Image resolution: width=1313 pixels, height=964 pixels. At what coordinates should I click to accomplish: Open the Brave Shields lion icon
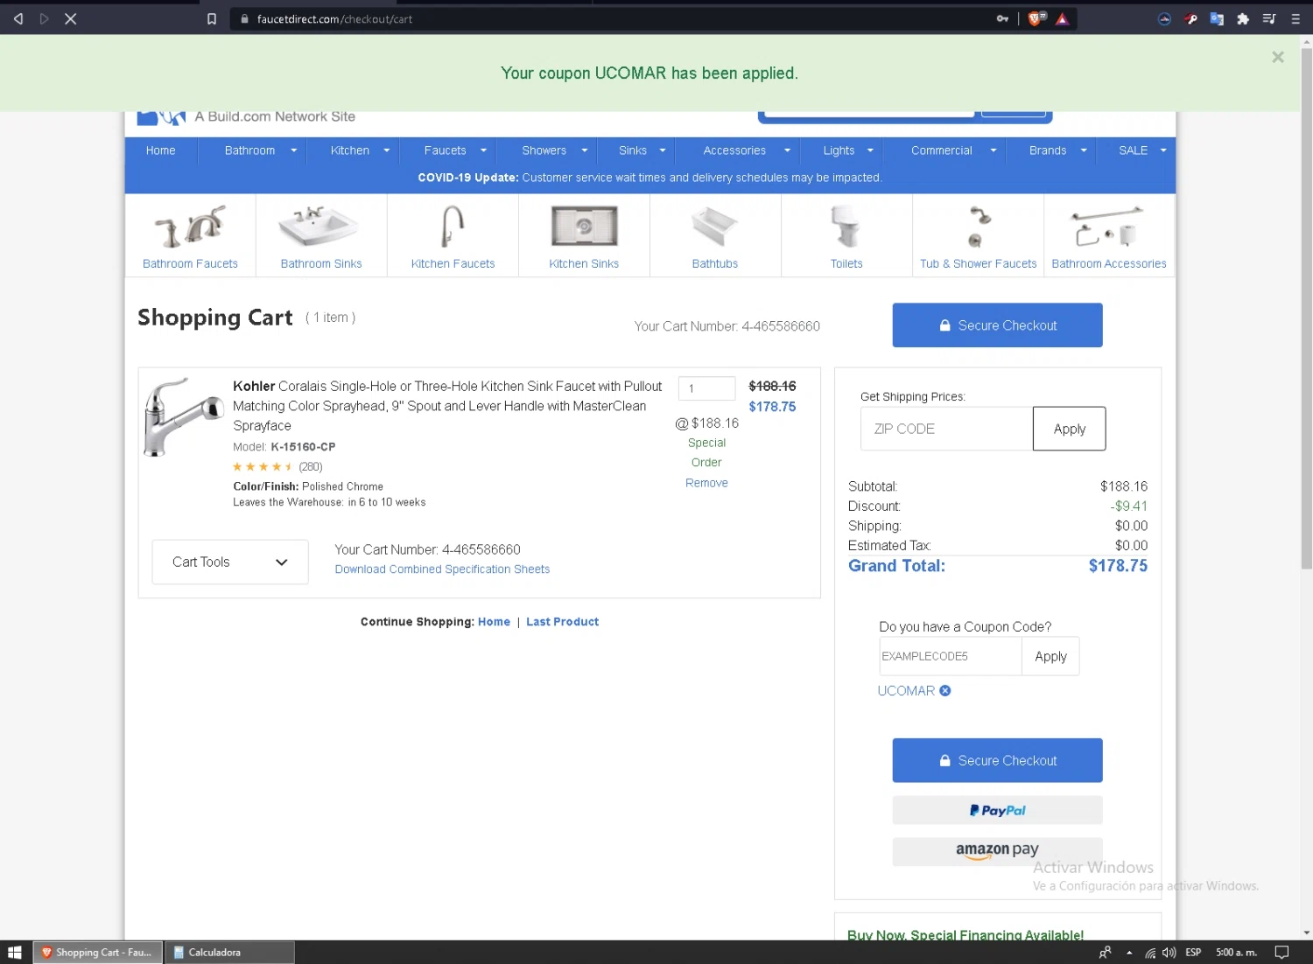pyautogui.click(x=1036, y=18)
